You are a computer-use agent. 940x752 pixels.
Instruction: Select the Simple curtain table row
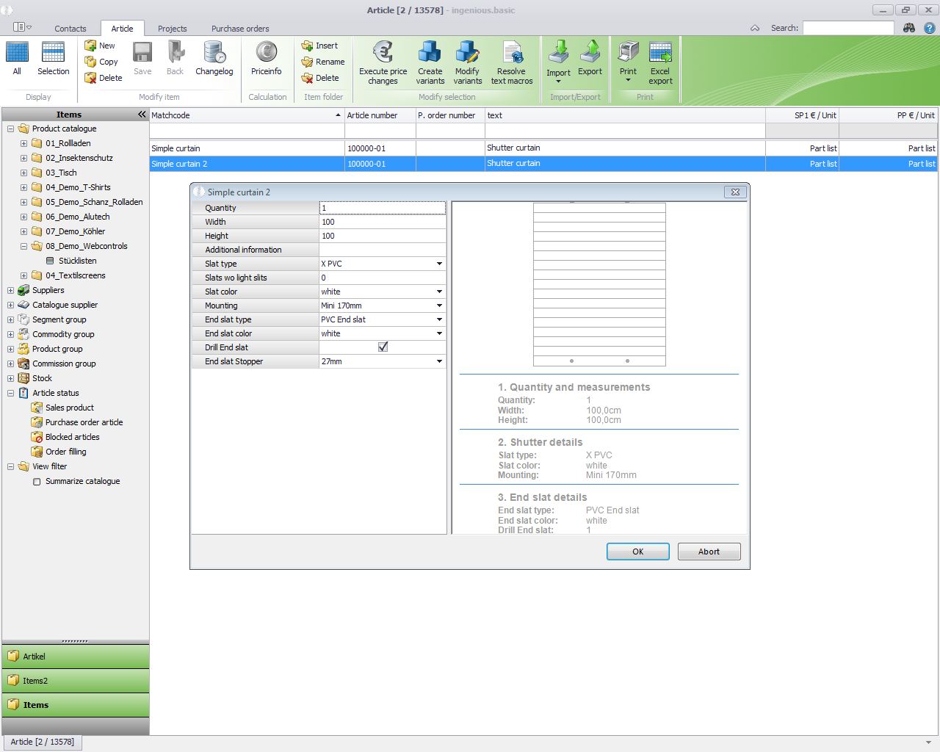click(543, 148)
